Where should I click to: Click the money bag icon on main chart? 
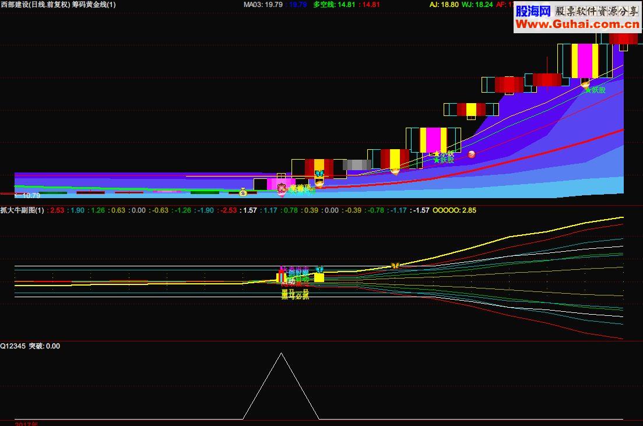point(243,192)
